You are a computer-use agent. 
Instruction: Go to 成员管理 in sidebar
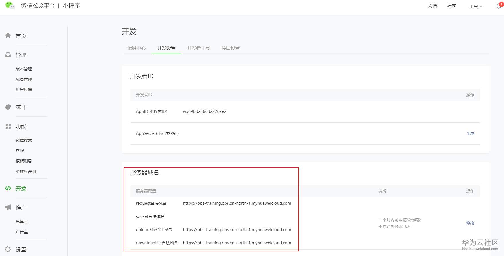24,79
